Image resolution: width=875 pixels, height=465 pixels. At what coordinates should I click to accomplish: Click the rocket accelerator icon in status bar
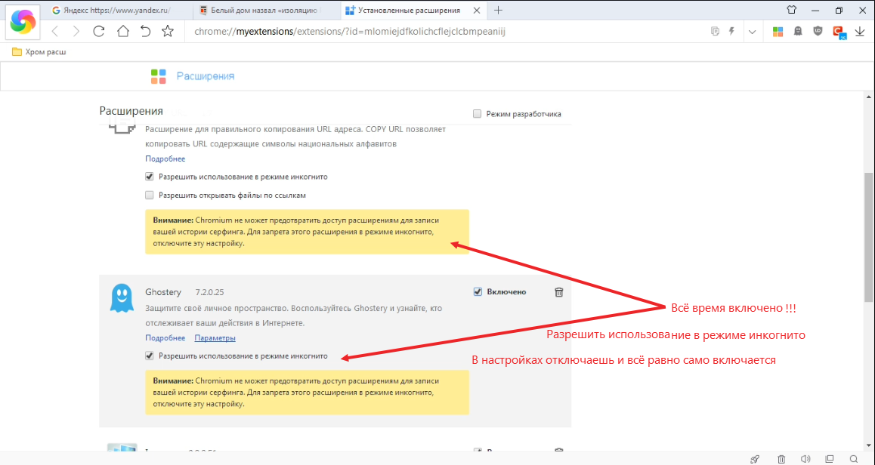coord(754,458)
